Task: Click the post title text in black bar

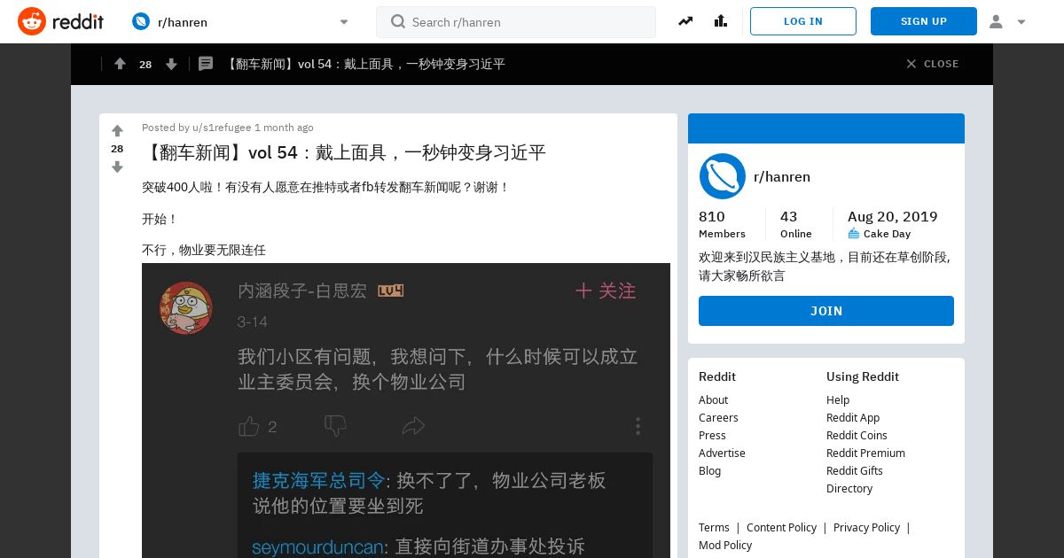Action: 364,64
